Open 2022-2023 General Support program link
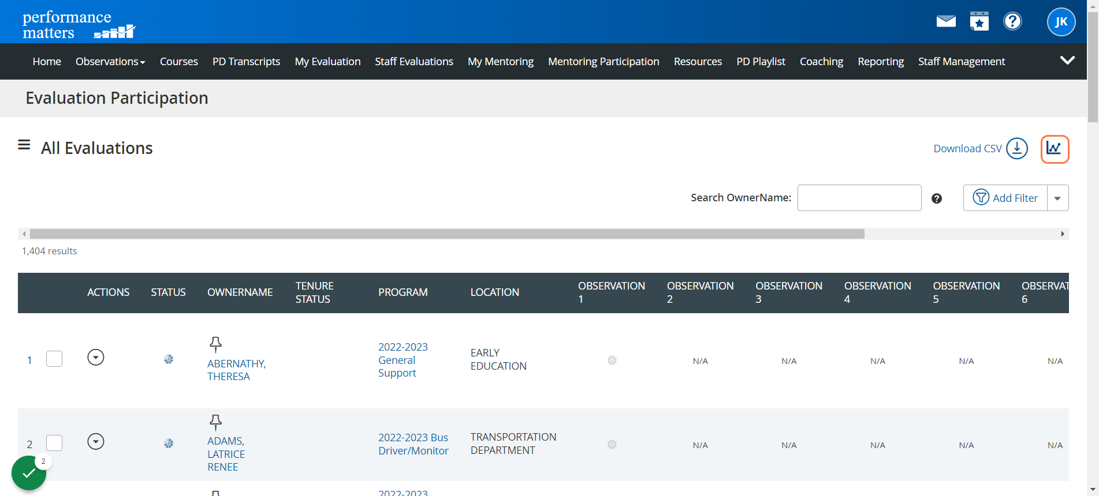 pyautogui.click(x=403, y=360)
